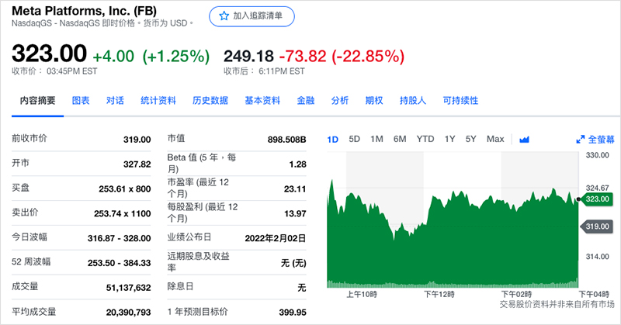Click the full-screen expand arrows icon
Viewport: 621px width, 325px height.
[580, 140]
